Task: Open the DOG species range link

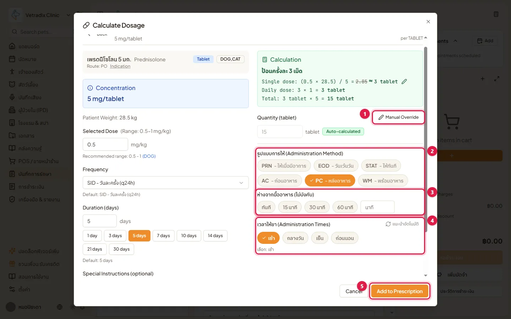Action: (x=149, y=156)
